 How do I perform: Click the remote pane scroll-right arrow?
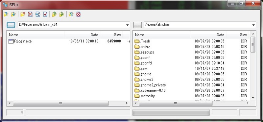(x=247, y=103)
